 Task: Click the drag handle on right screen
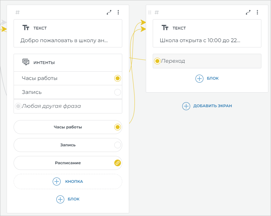(149, 12)
